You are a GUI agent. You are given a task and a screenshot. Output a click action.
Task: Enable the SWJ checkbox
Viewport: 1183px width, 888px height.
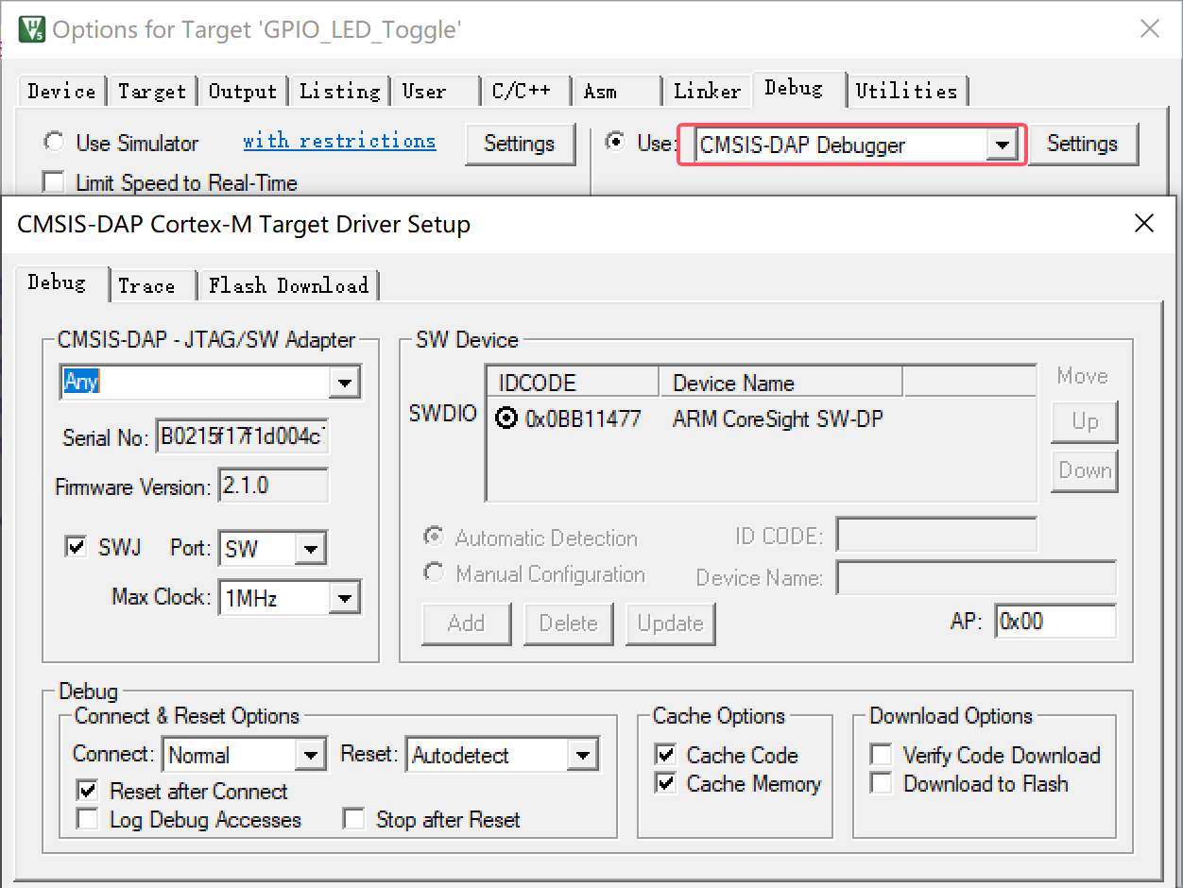point(76,547)
